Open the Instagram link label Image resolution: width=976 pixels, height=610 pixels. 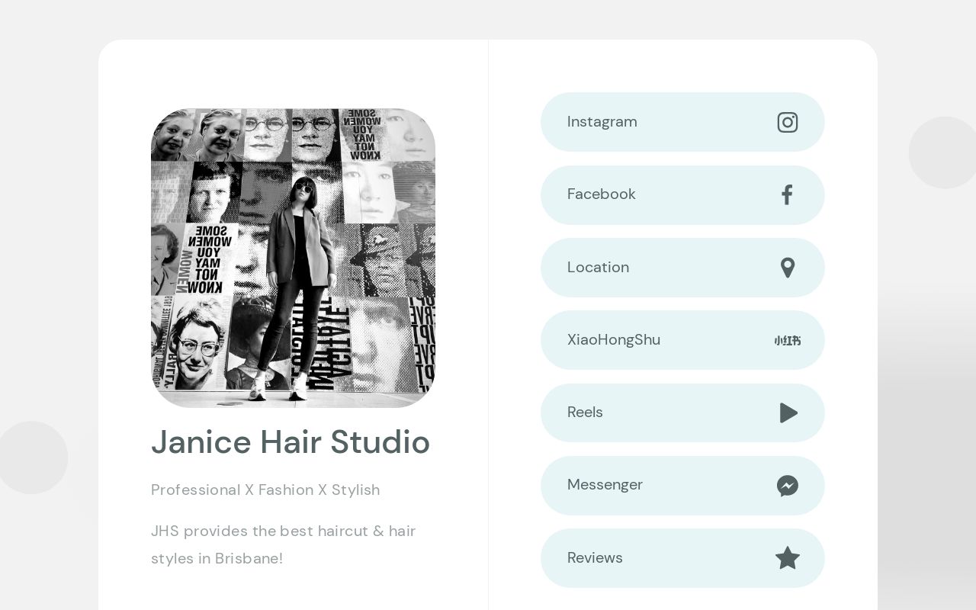602,122
